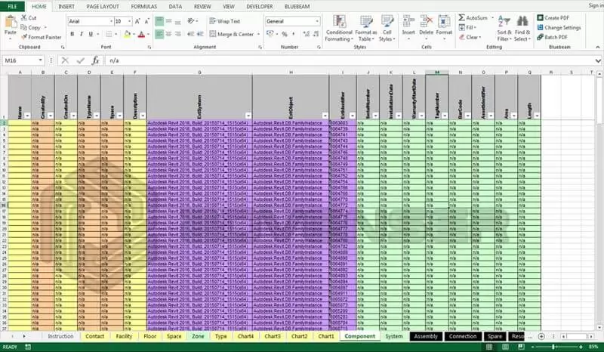Viewport: 604px width, 352px height.
Task: Open the cell borders button
Action: pyautogui.click(x=109, y=34)
